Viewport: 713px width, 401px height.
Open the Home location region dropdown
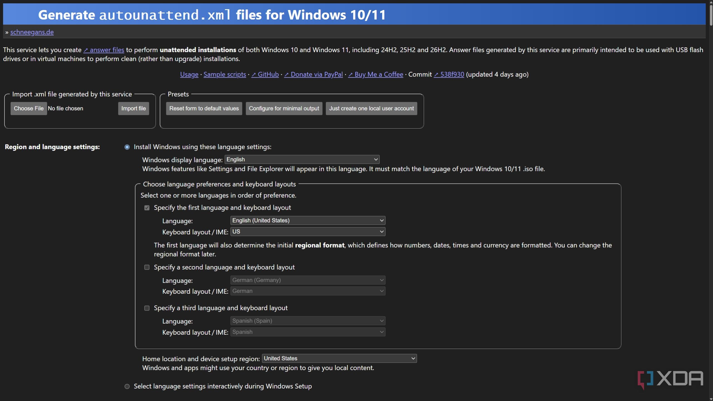point(340,358)
